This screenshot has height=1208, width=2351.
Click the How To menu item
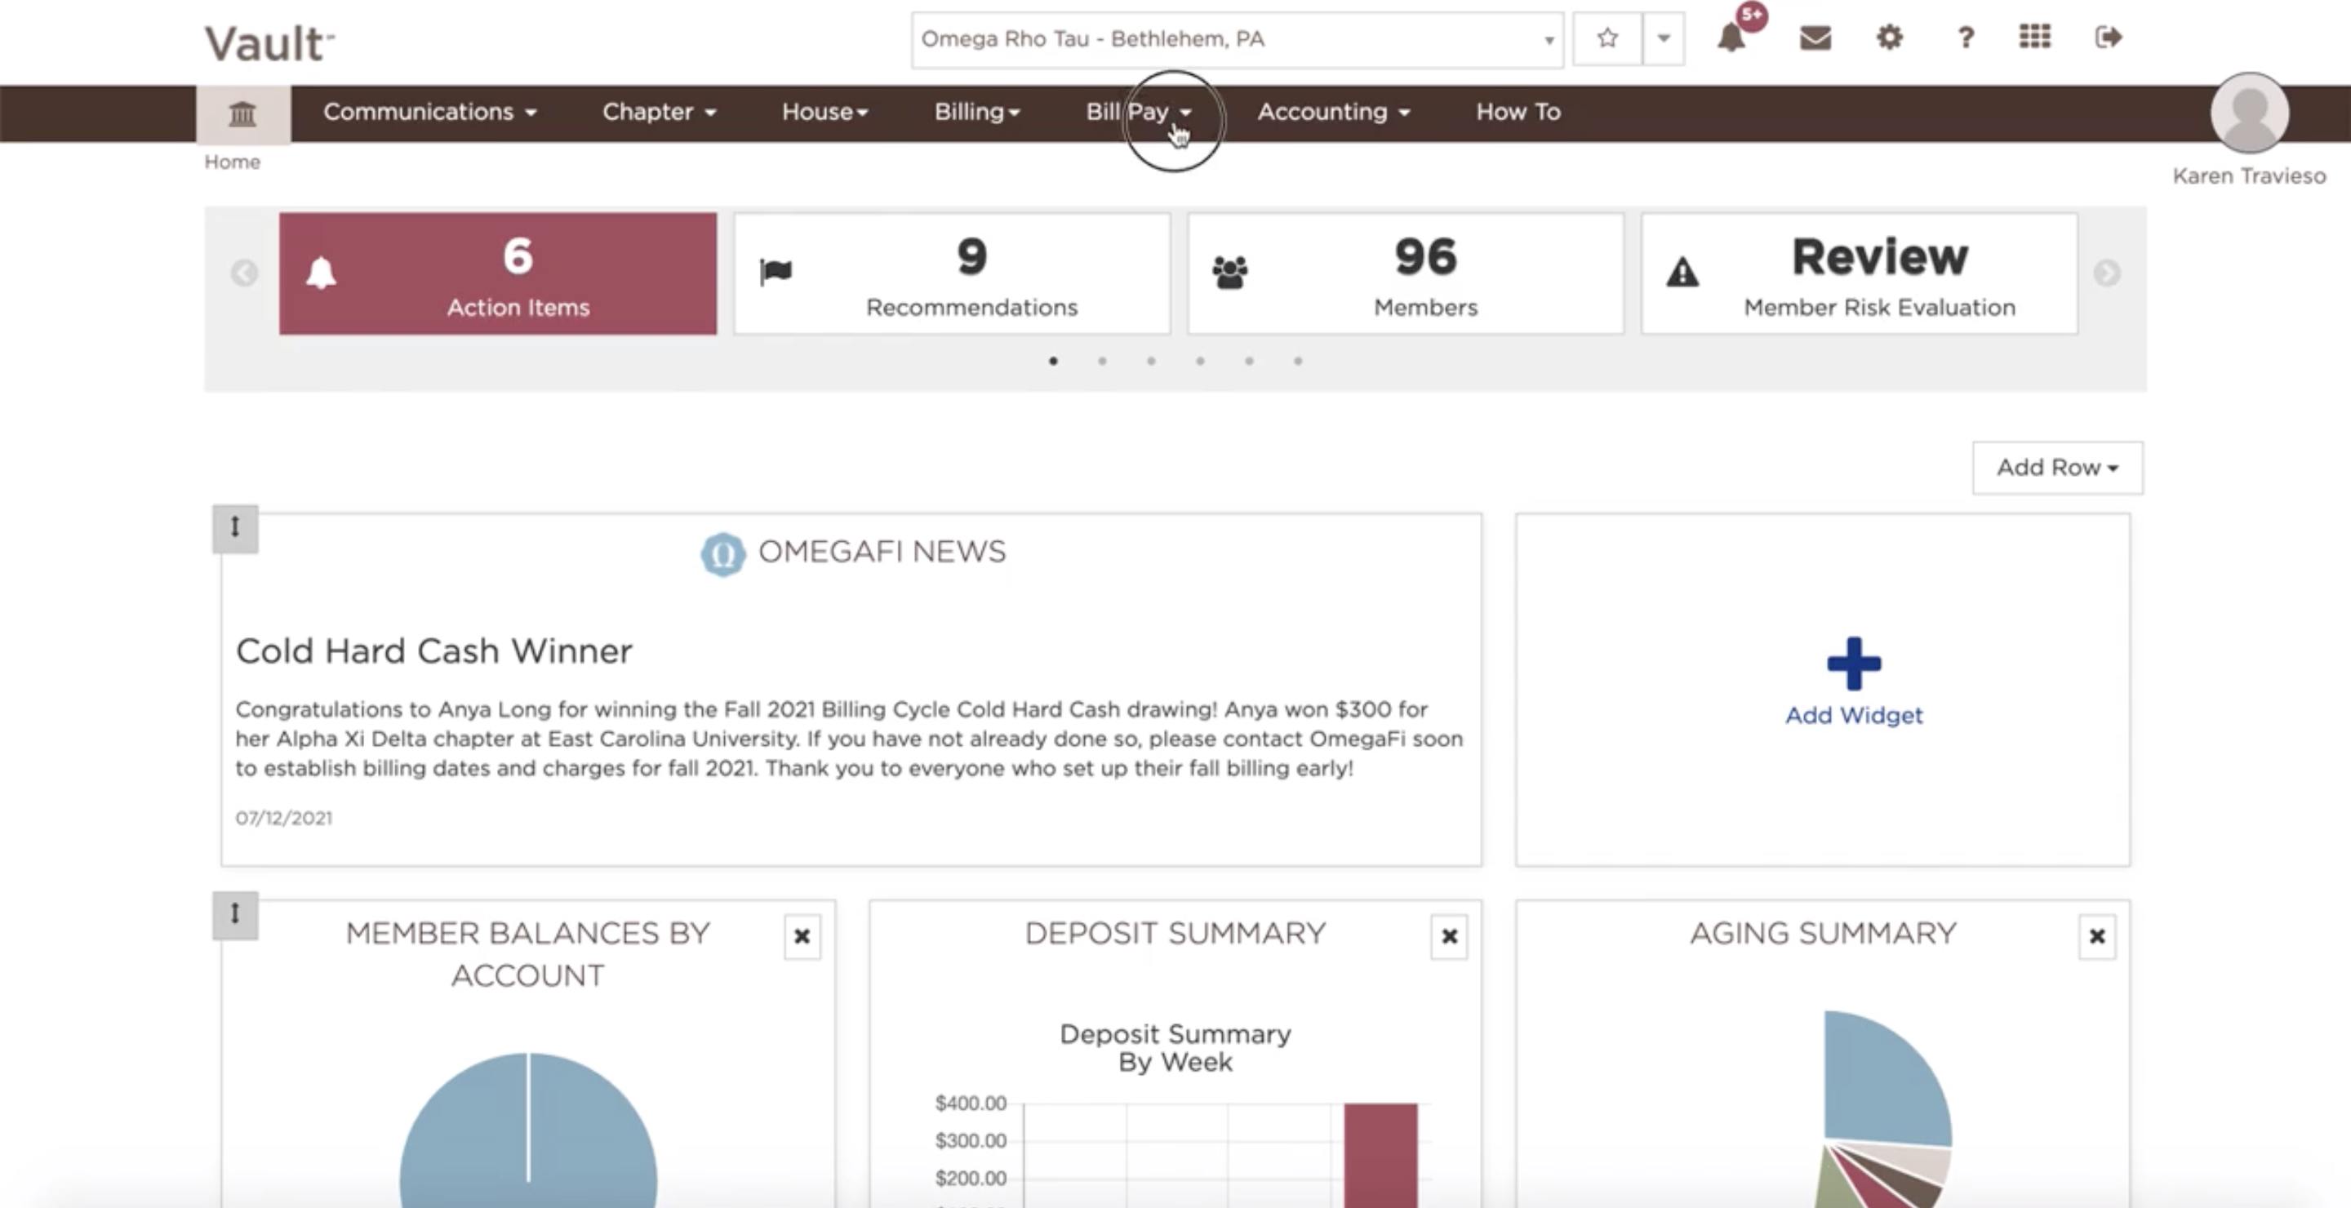point(1518,112)
